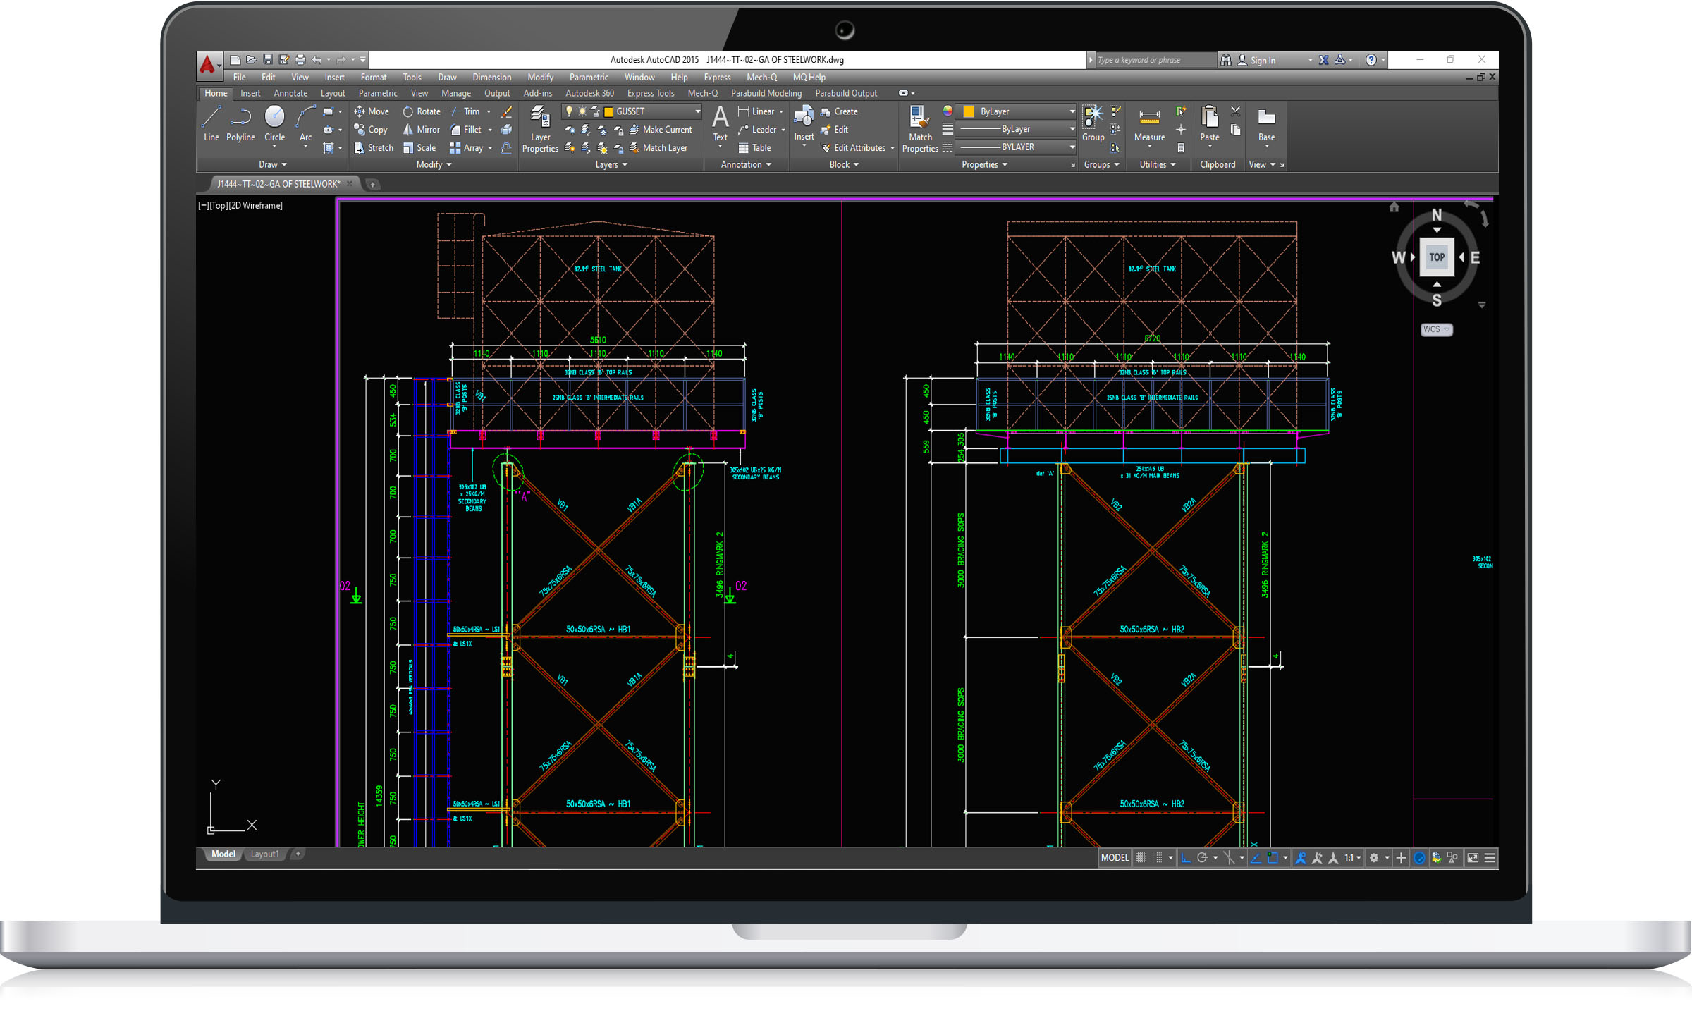1692x1018 pixels.
Task: Open the Dimension menu
Action: 491,78
